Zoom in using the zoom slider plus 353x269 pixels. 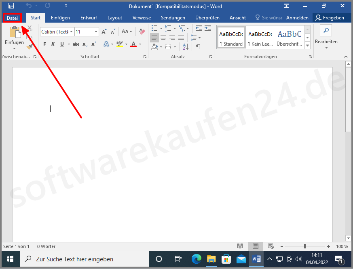[x=328, y=246]
